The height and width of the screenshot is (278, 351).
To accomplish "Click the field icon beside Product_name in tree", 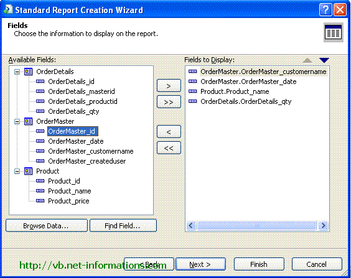I will click(40, 191).
